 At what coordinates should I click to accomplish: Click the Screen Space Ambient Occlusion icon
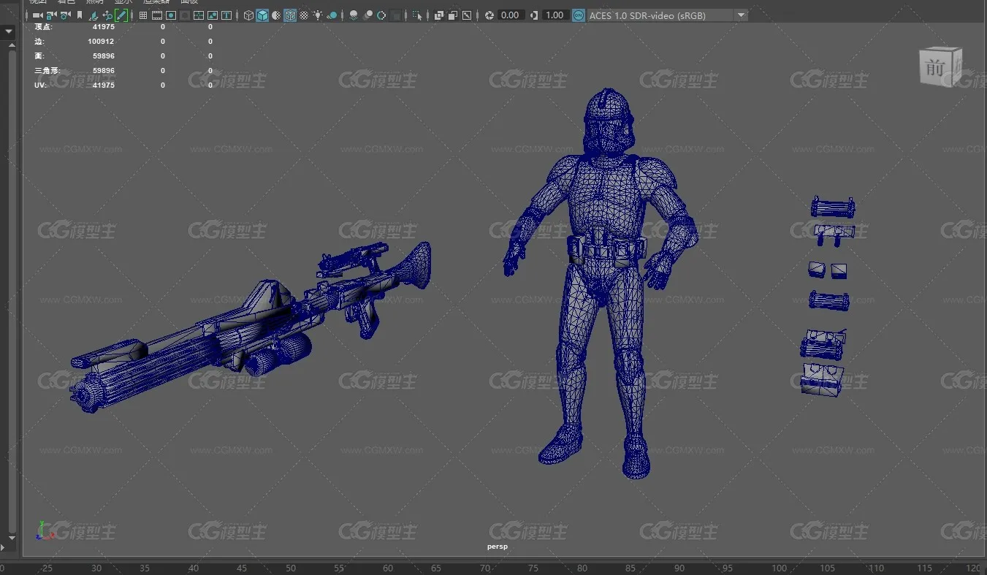(x=354, y=15)
